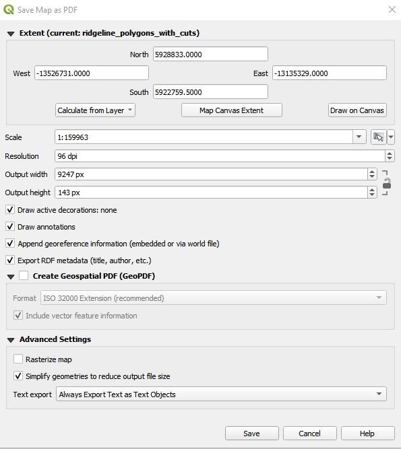Image resolution: width=401 pixels, height=449 pixels.
Task: Open the arrow menu beside scale icon
Action: [x=391, y=137]
